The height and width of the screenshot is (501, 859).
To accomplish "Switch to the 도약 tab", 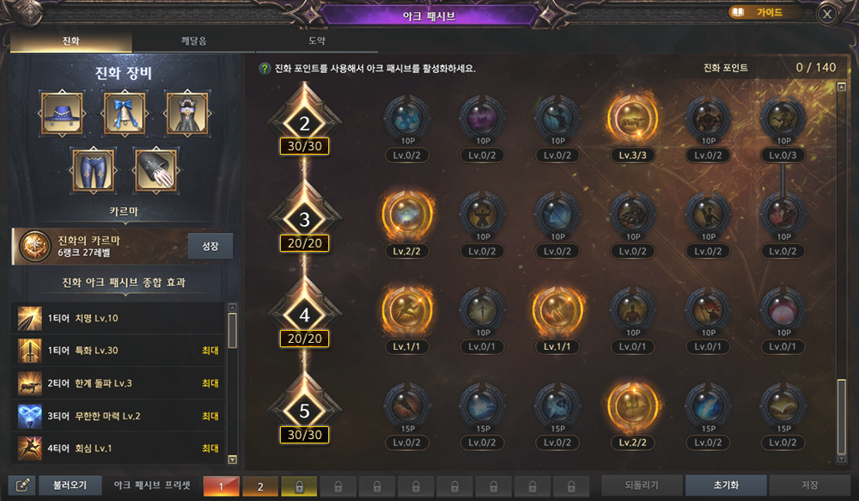I will (317, 40).
